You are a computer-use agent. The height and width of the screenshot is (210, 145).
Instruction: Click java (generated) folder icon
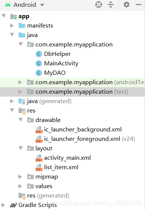pyautogui.click(x=22, y=101)
